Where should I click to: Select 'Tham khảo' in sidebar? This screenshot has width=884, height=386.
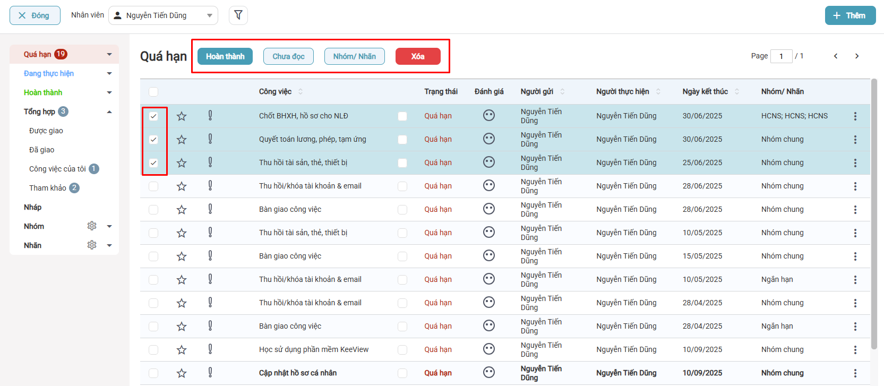[48, 188]
